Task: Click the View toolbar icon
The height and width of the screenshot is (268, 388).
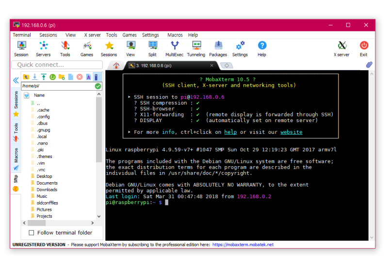Action: (x=130, y=49)
